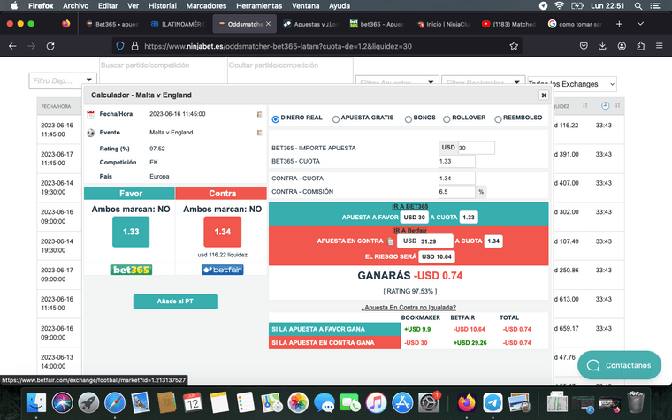Close the Calculador dialog with the X
Screen dimensions: 672x420
[544, 95]
